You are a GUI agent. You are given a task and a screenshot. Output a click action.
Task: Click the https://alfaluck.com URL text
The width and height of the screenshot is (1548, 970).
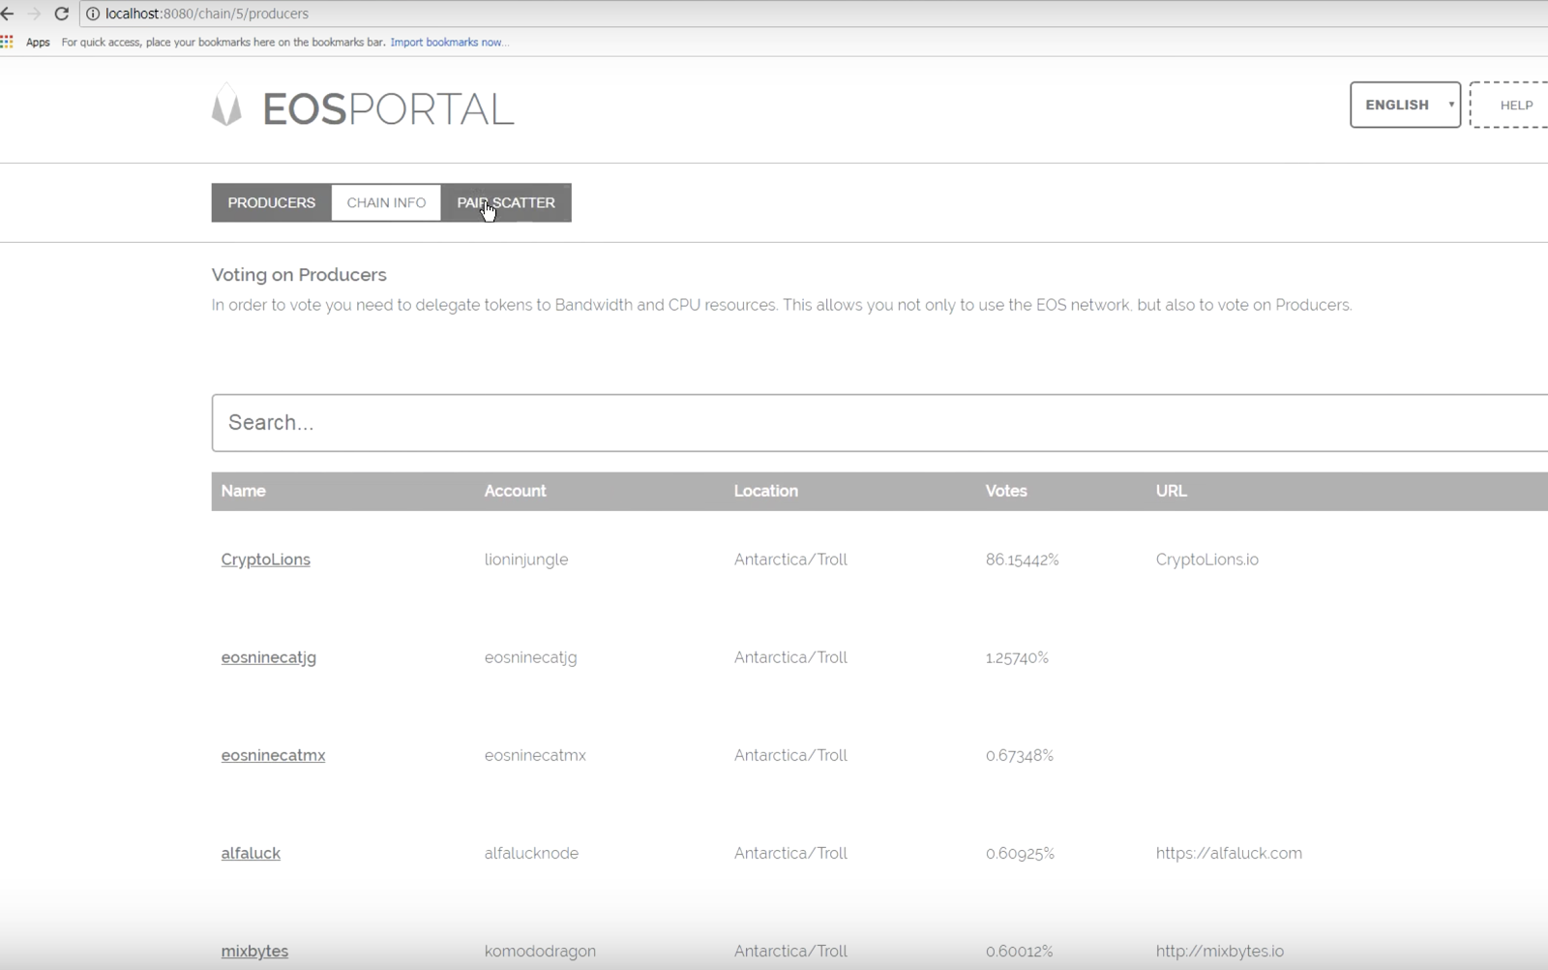click(1229, 853)
